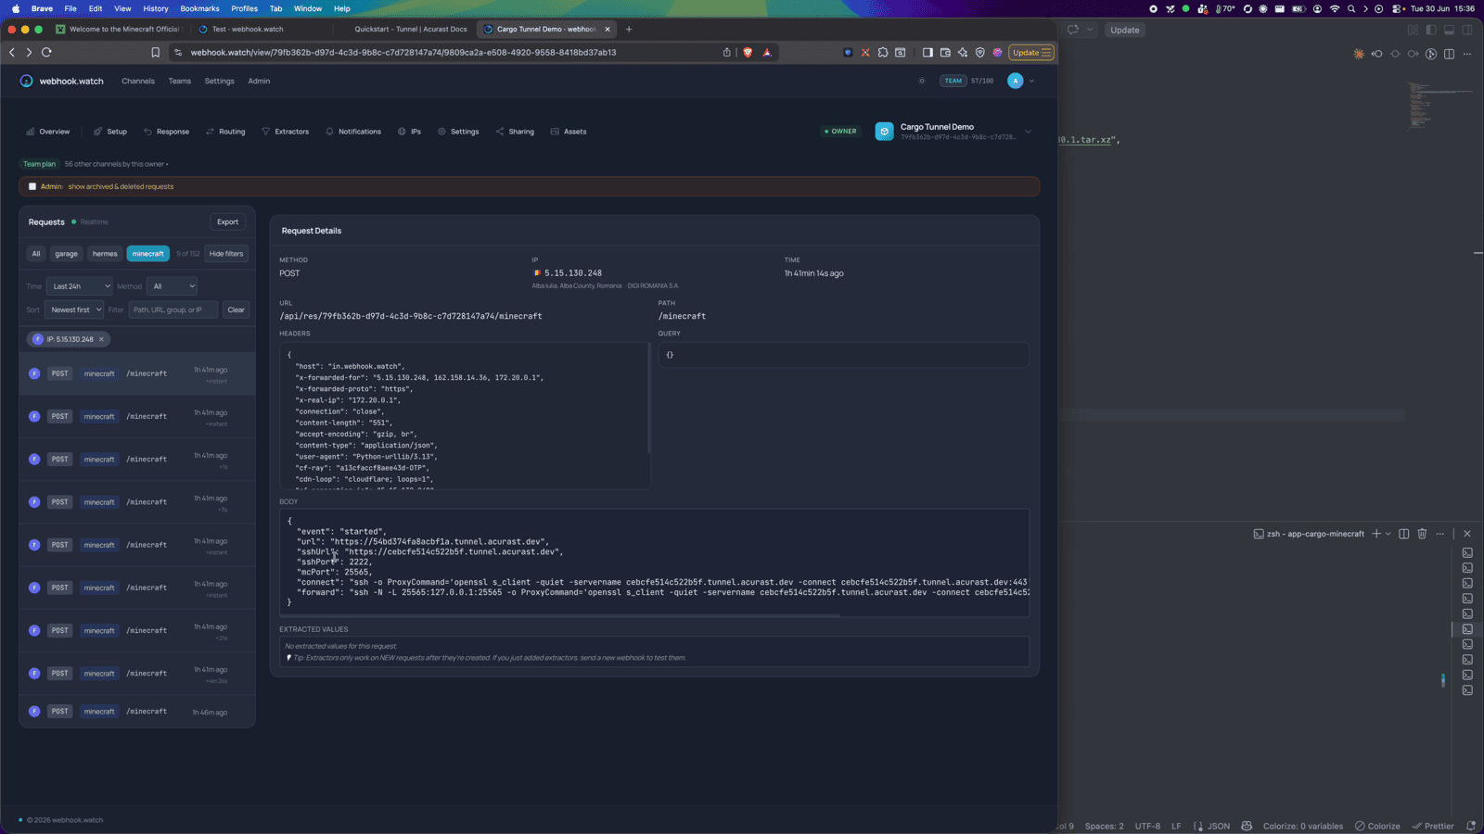Open channel Settings tab with gear icon
Viewport: 1484px width, 834px height.
[x=458, y=132]
